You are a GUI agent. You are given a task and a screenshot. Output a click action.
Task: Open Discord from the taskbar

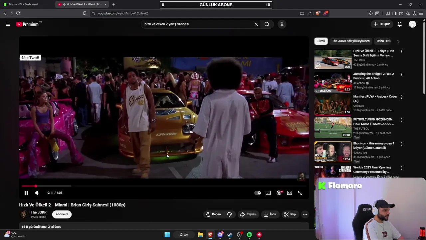point(220,235)
